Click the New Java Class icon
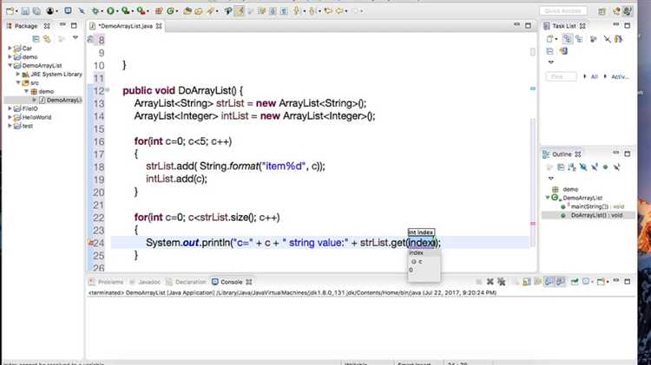 click(170, 11)
